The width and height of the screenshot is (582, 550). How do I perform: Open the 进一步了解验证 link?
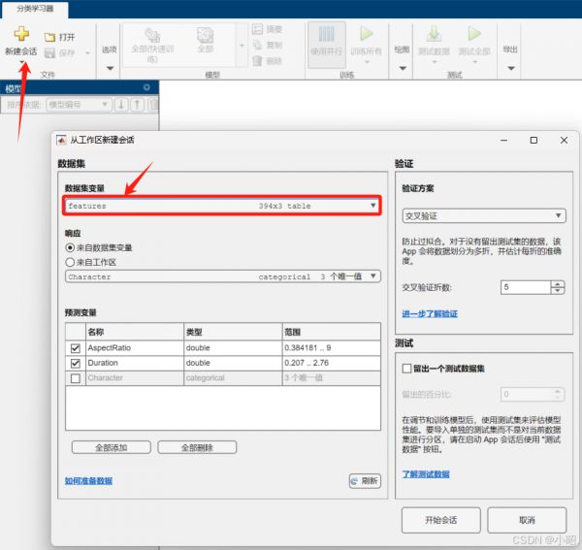coord(430,314)
